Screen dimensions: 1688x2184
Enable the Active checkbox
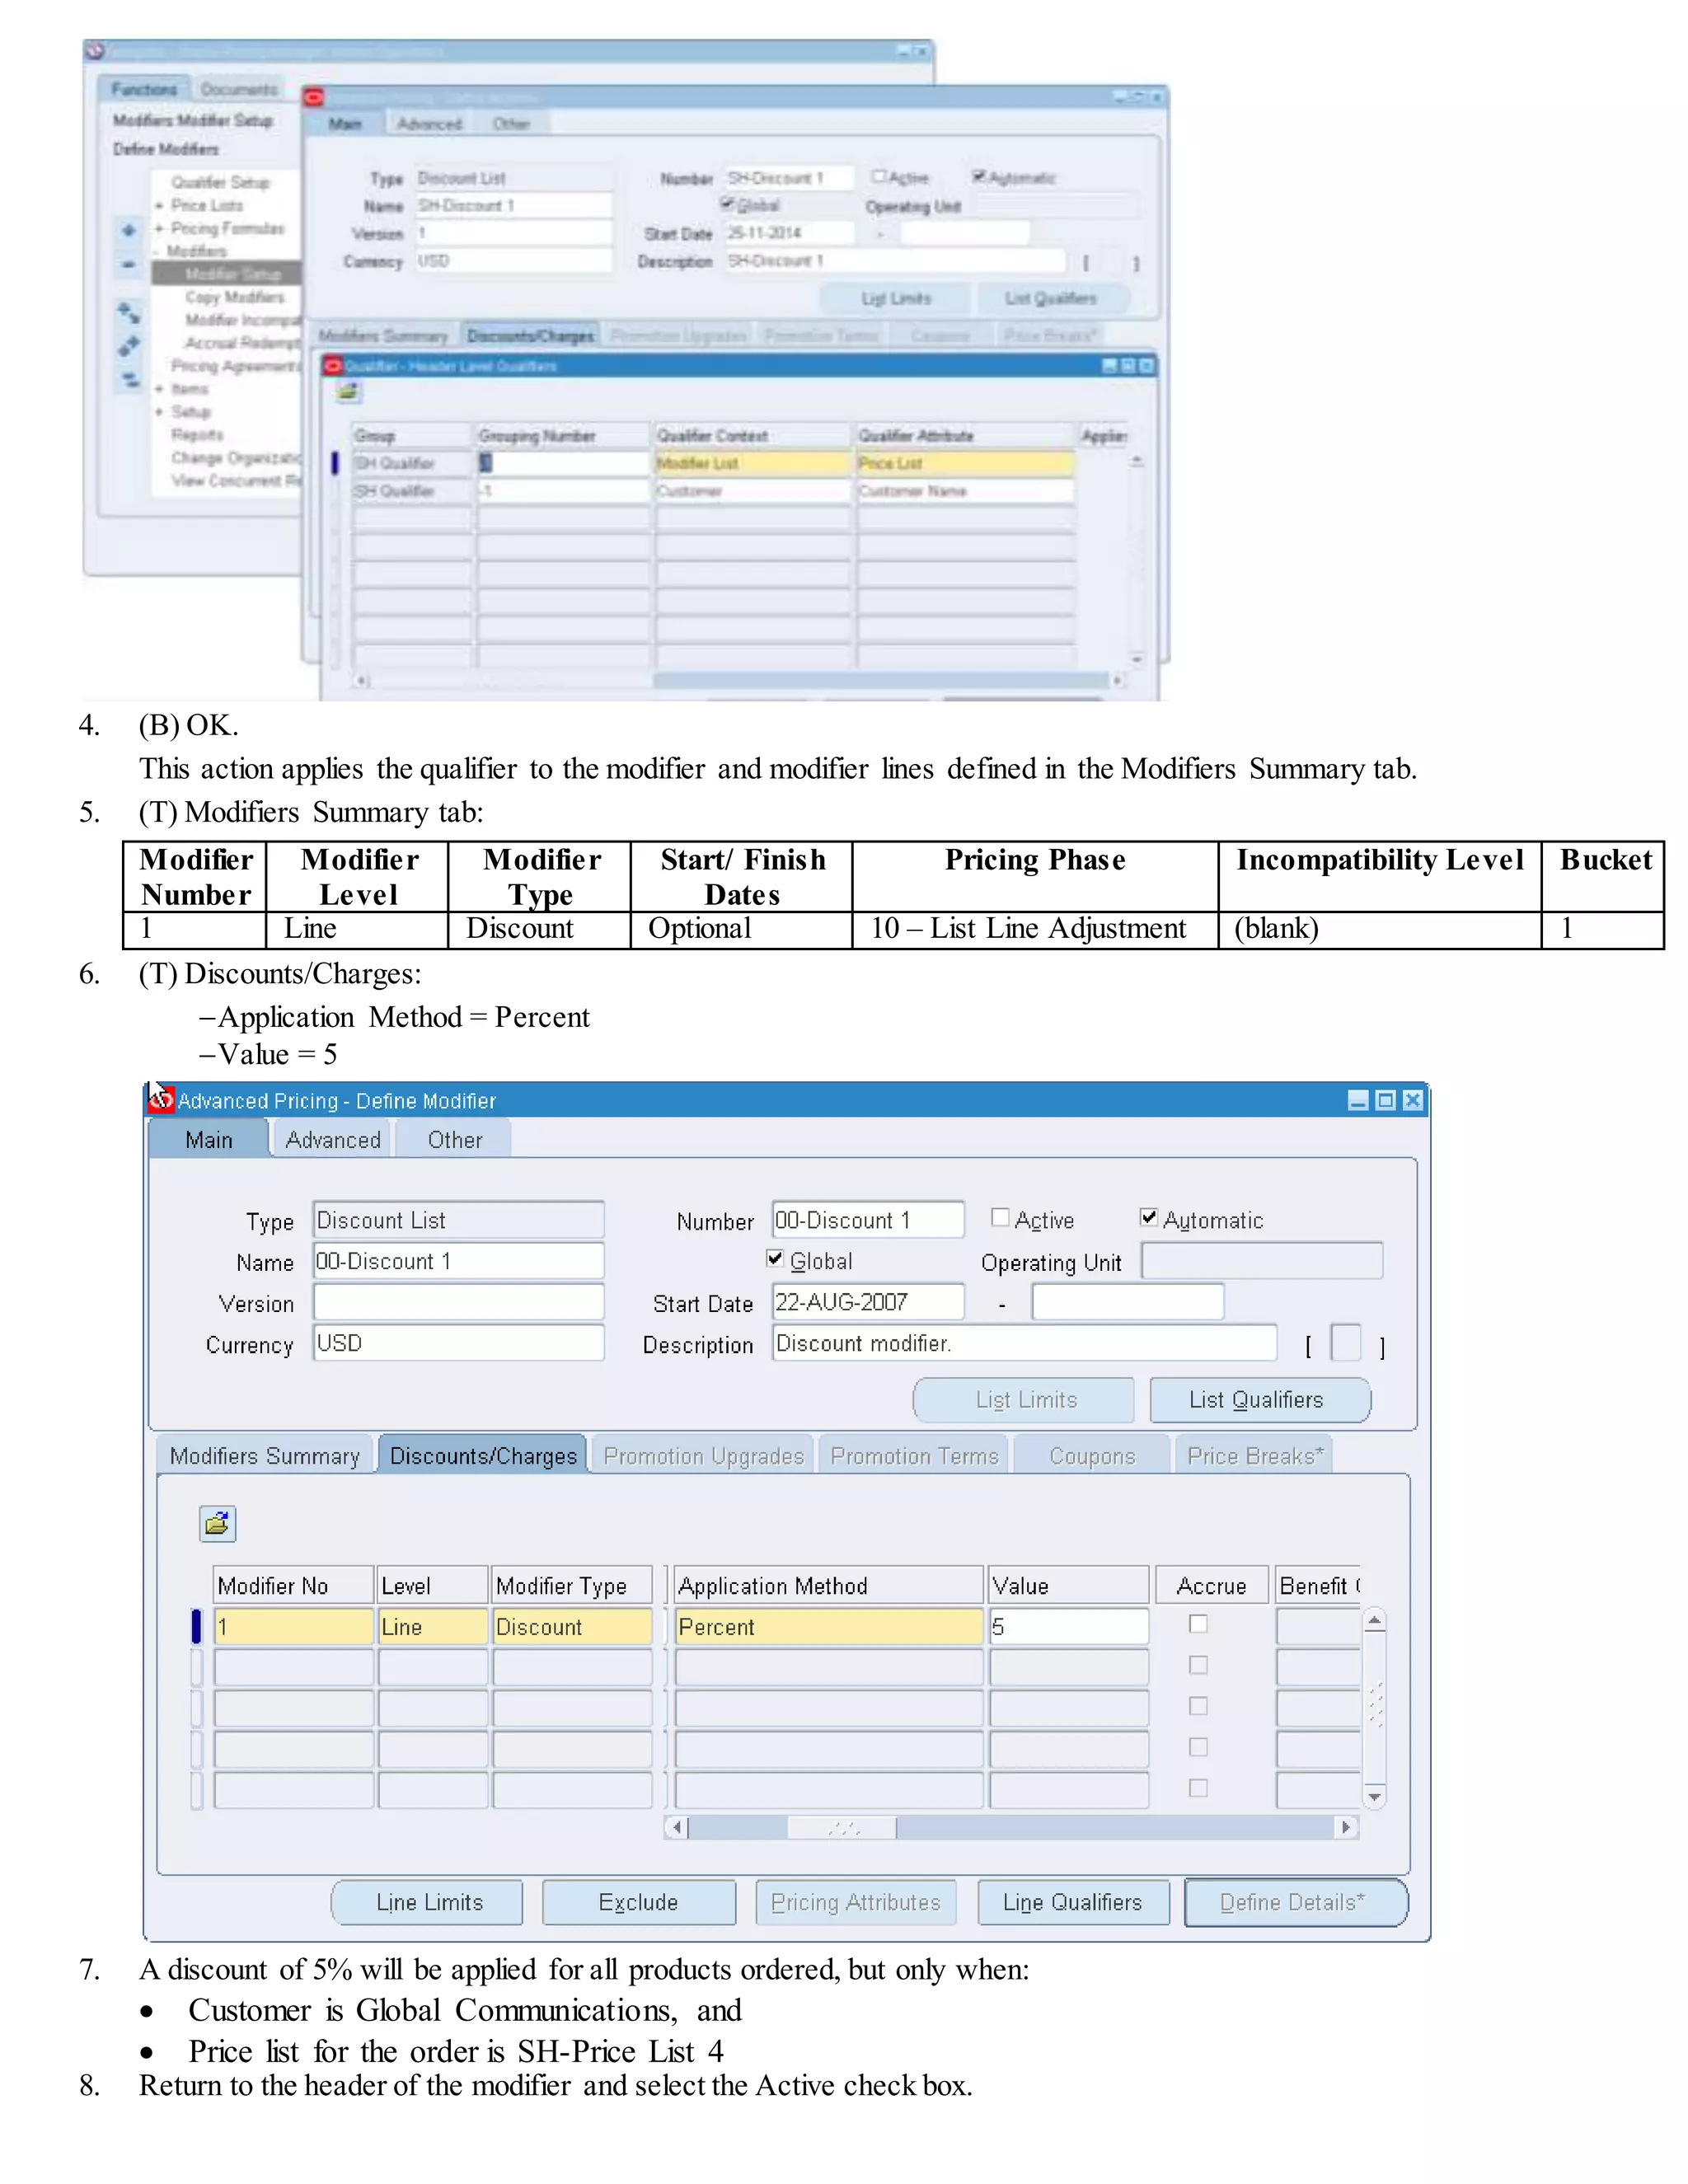[x=999, y=1217]
